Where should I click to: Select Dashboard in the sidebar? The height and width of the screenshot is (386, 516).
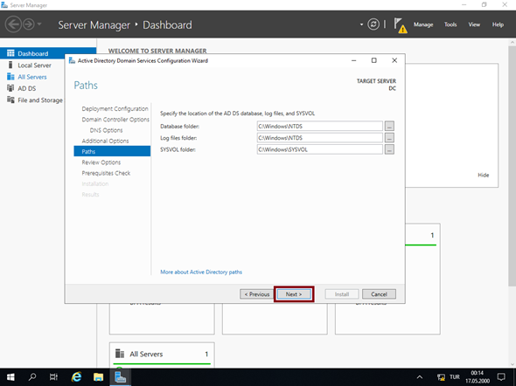pyautogui.click(x=48, y=53)
